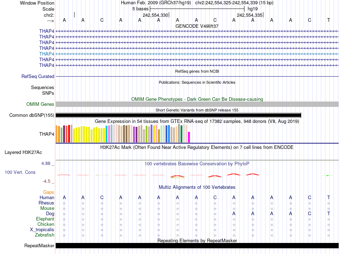Open Multiz Alignments of 100 Vertebrates title

(197, 187)
